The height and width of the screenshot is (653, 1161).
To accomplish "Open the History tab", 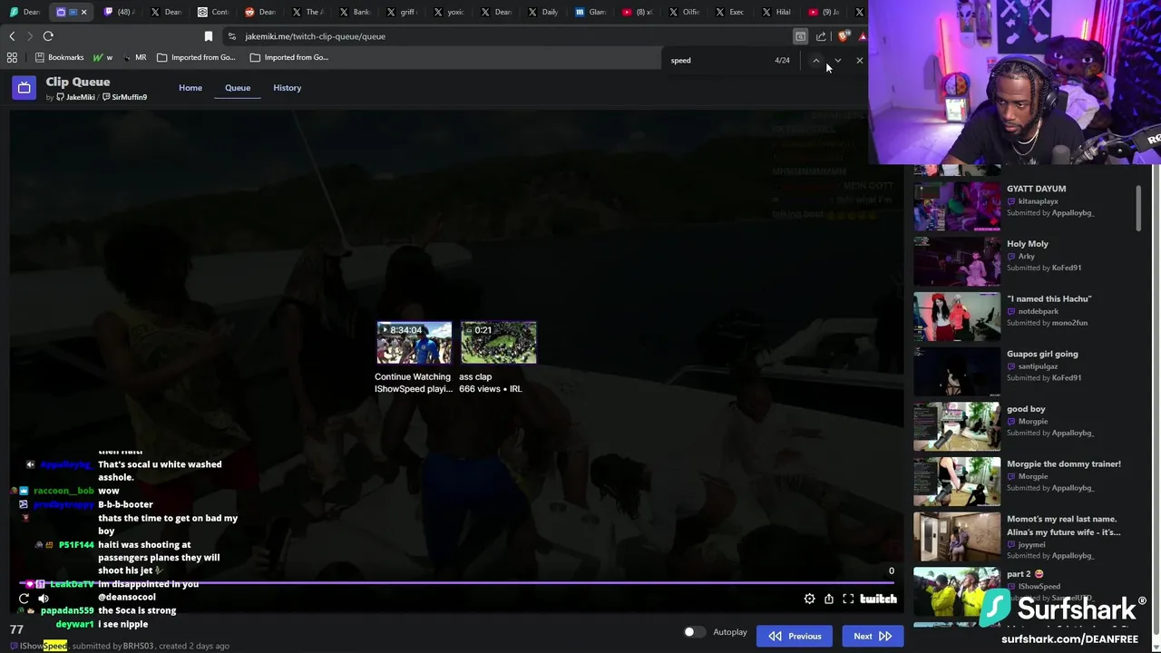I will 287,88.
